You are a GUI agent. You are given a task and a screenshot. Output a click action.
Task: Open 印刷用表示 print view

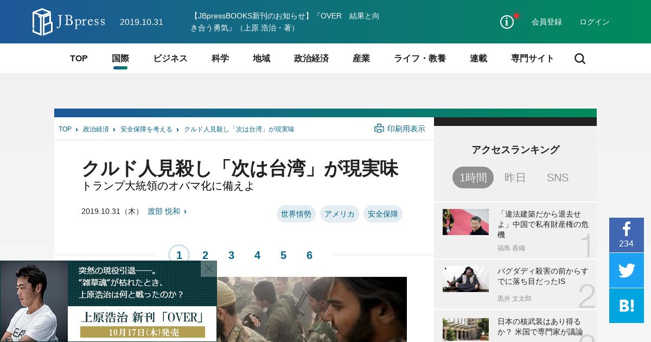click(400, 129)
